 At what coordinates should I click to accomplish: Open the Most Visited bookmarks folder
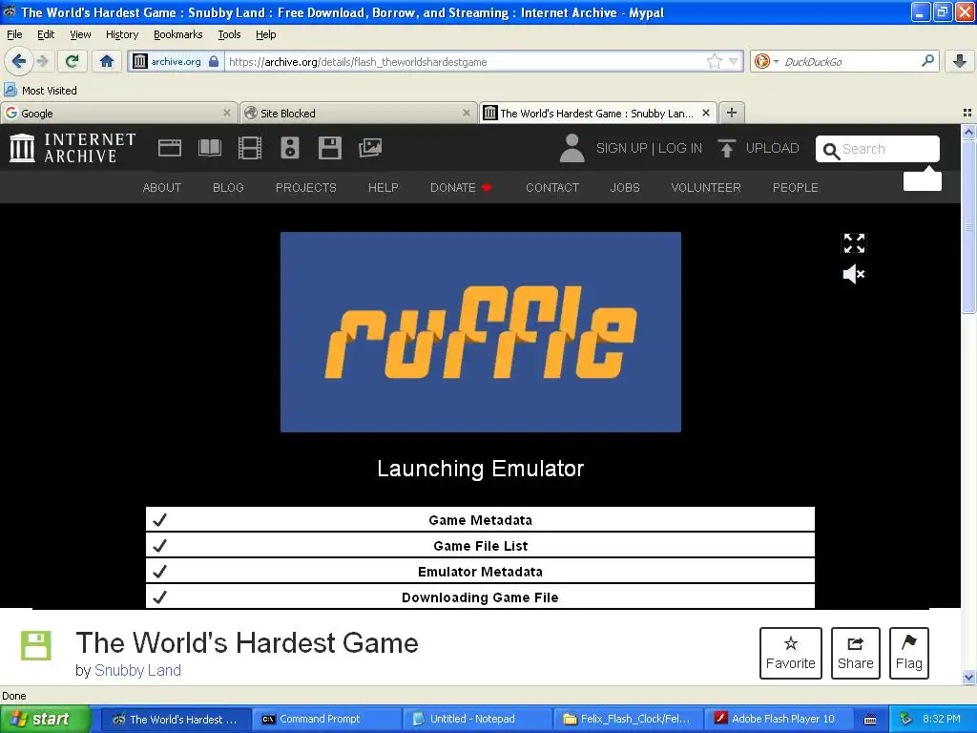[x=41, y=91]
